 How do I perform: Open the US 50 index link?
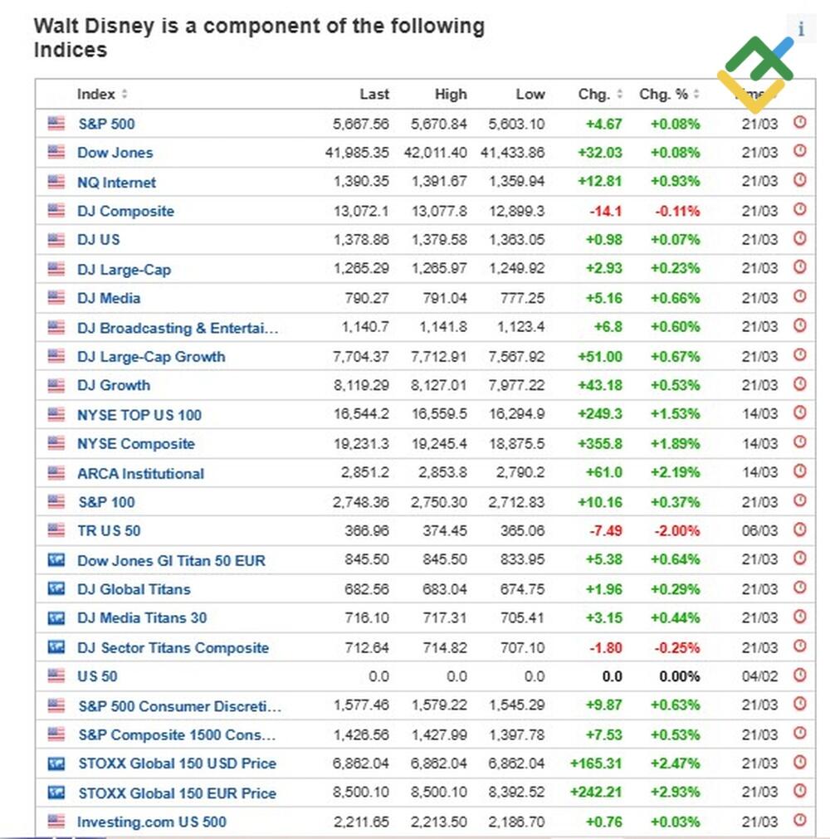[x=97, y=676]
